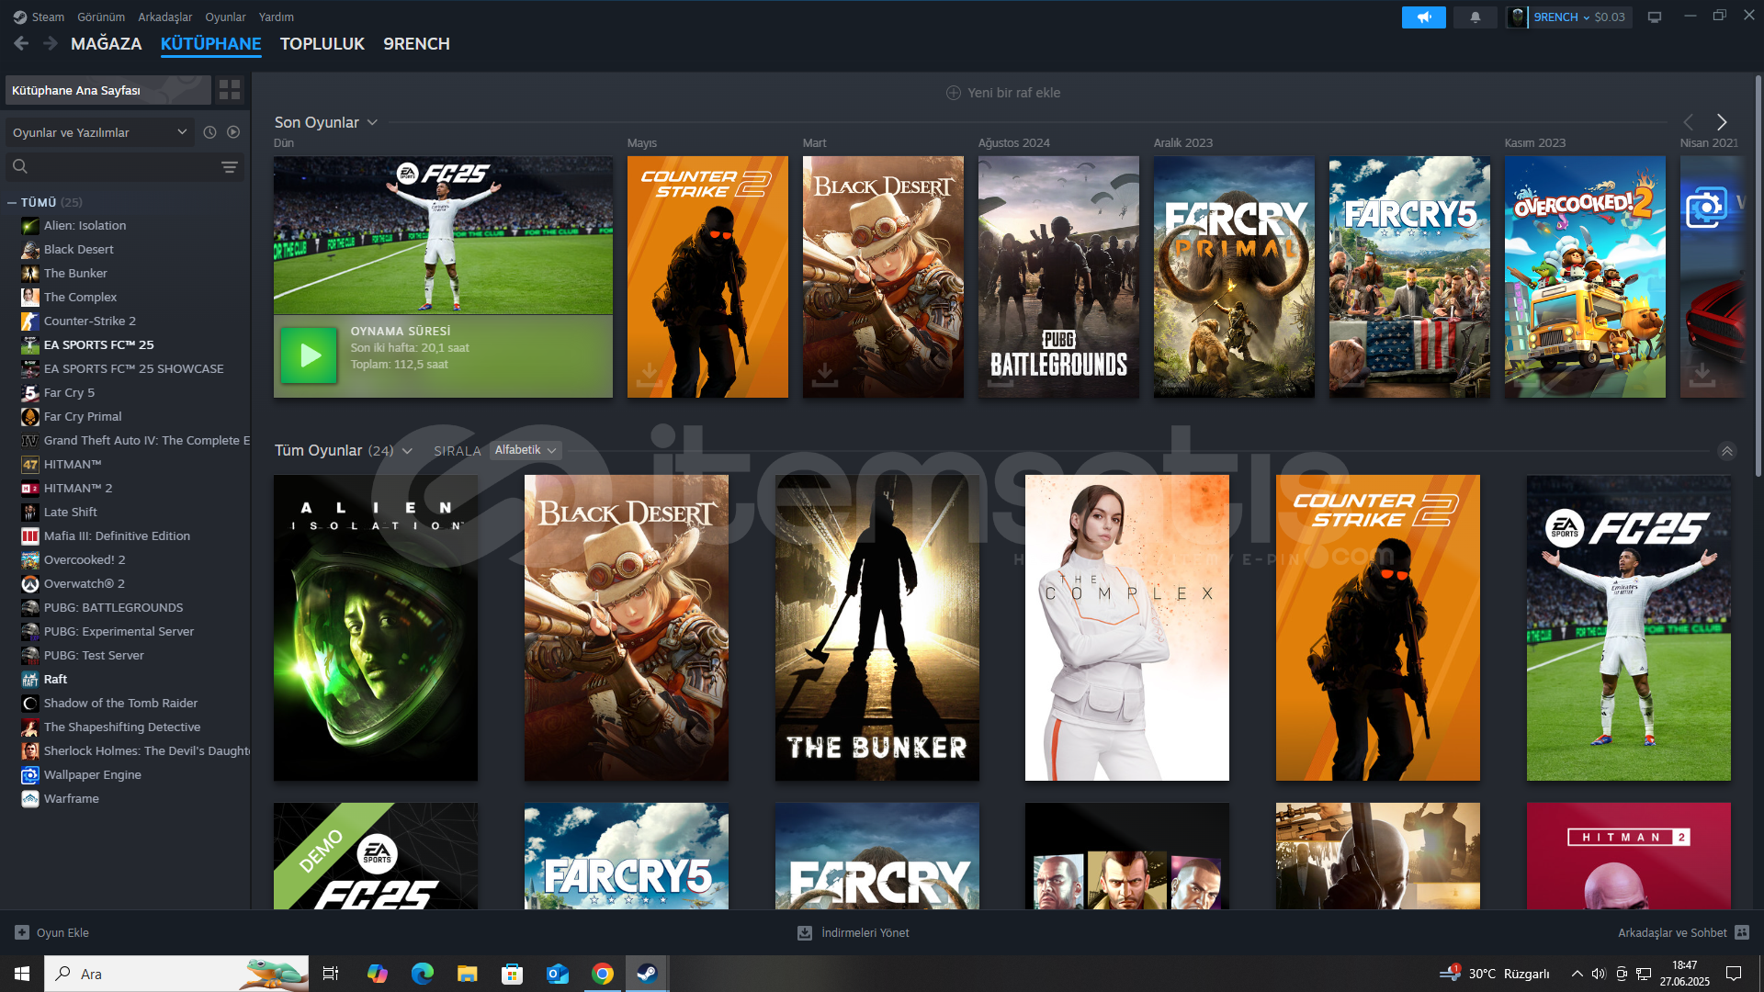Click the Windows Start button
The height and width of the screenshot is (992, 1764).
pyautogui.click(x=22, y=974)
